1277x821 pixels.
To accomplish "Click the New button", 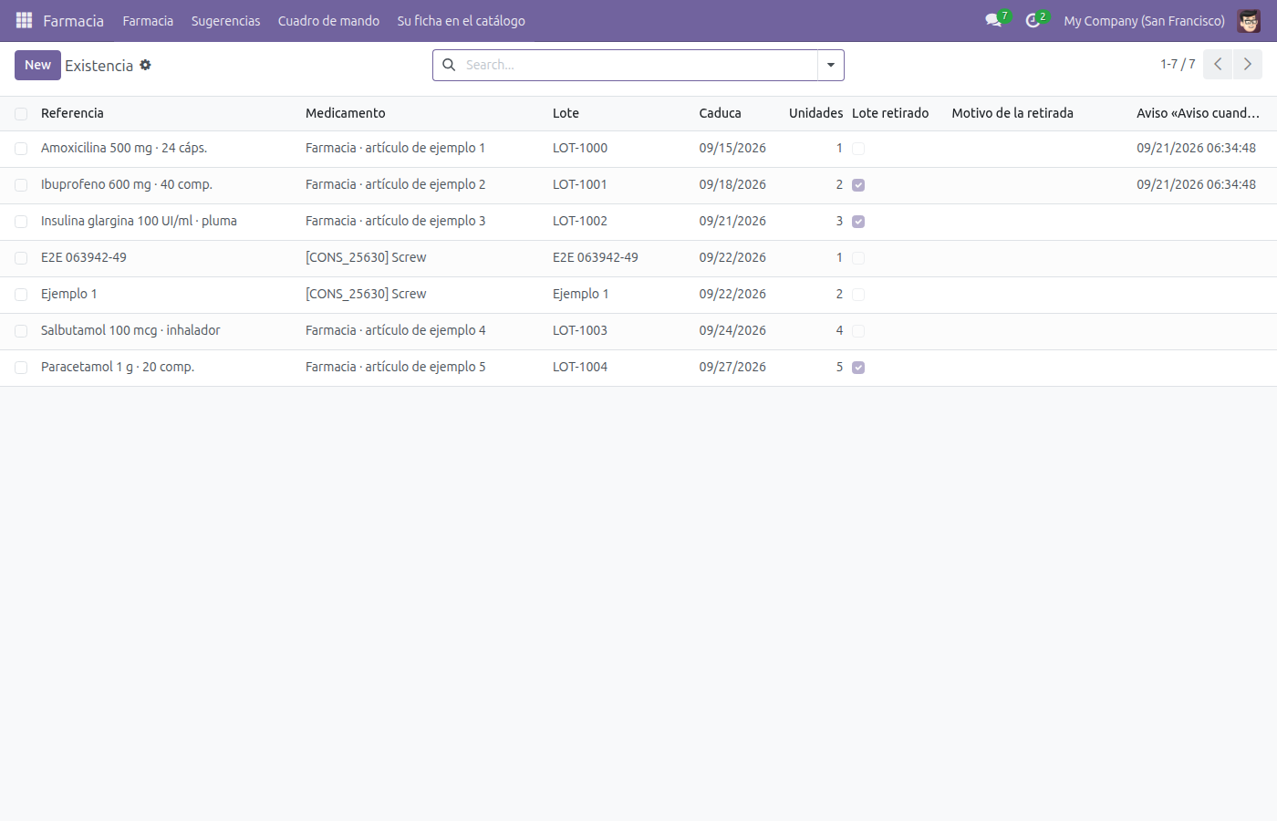I will click(37, 65).
